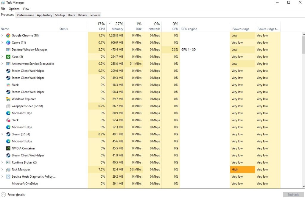Click the process list scroll down arrow
Image resolution: width=305 pixels, height=200 pixels.
[304, 186]
